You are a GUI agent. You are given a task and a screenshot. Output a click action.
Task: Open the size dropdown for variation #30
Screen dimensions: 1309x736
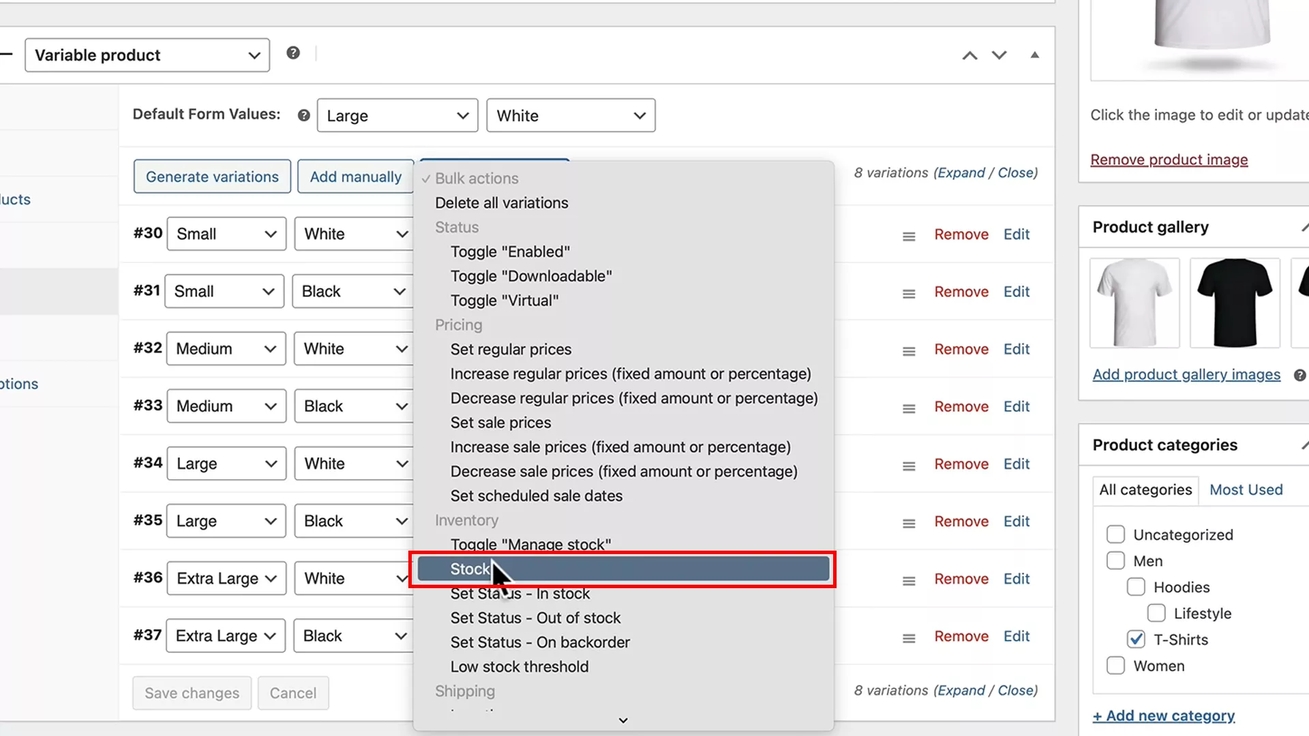pyautogui.click(x=226, y=234)
